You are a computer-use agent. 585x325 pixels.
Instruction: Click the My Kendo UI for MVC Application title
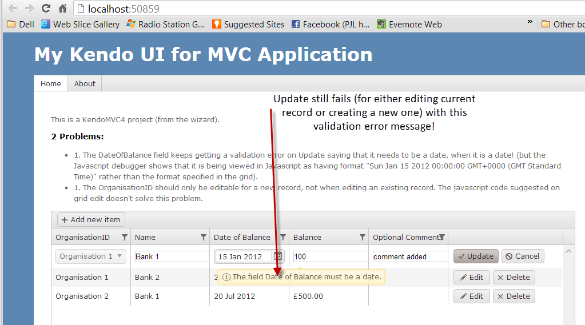tap(204, 54)
